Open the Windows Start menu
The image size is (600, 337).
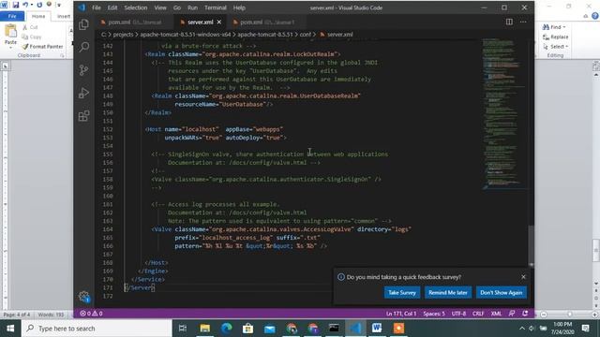(x=10, y=329)
